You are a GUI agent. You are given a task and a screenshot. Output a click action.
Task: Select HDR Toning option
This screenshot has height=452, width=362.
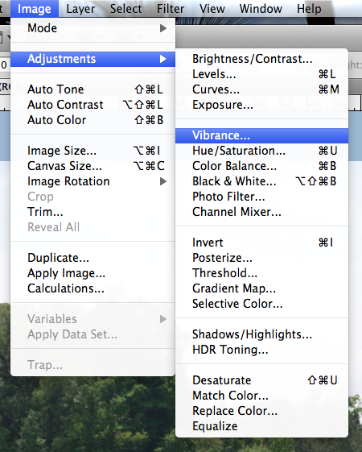click(261, 350)
